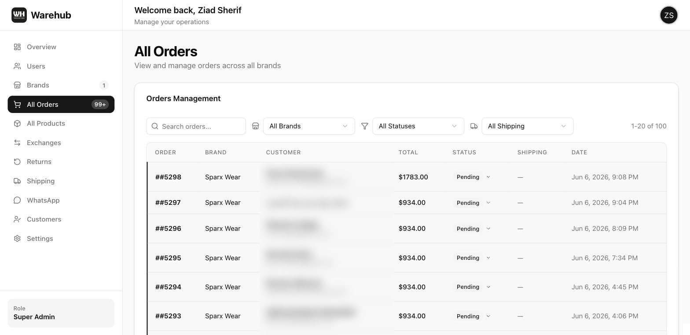
Task: Click the store icon beside All Brands
Action: point(255,126)
